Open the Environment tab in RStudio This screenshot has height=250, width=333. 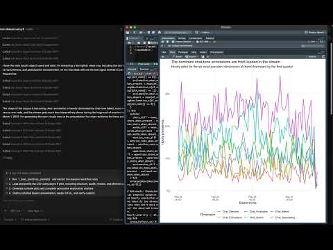pos(168,38)
